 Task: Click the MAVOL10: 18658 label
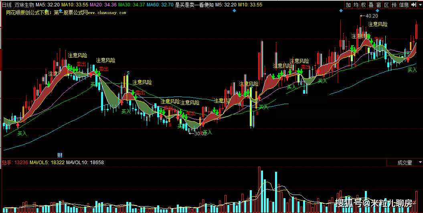tap(85, 163)
